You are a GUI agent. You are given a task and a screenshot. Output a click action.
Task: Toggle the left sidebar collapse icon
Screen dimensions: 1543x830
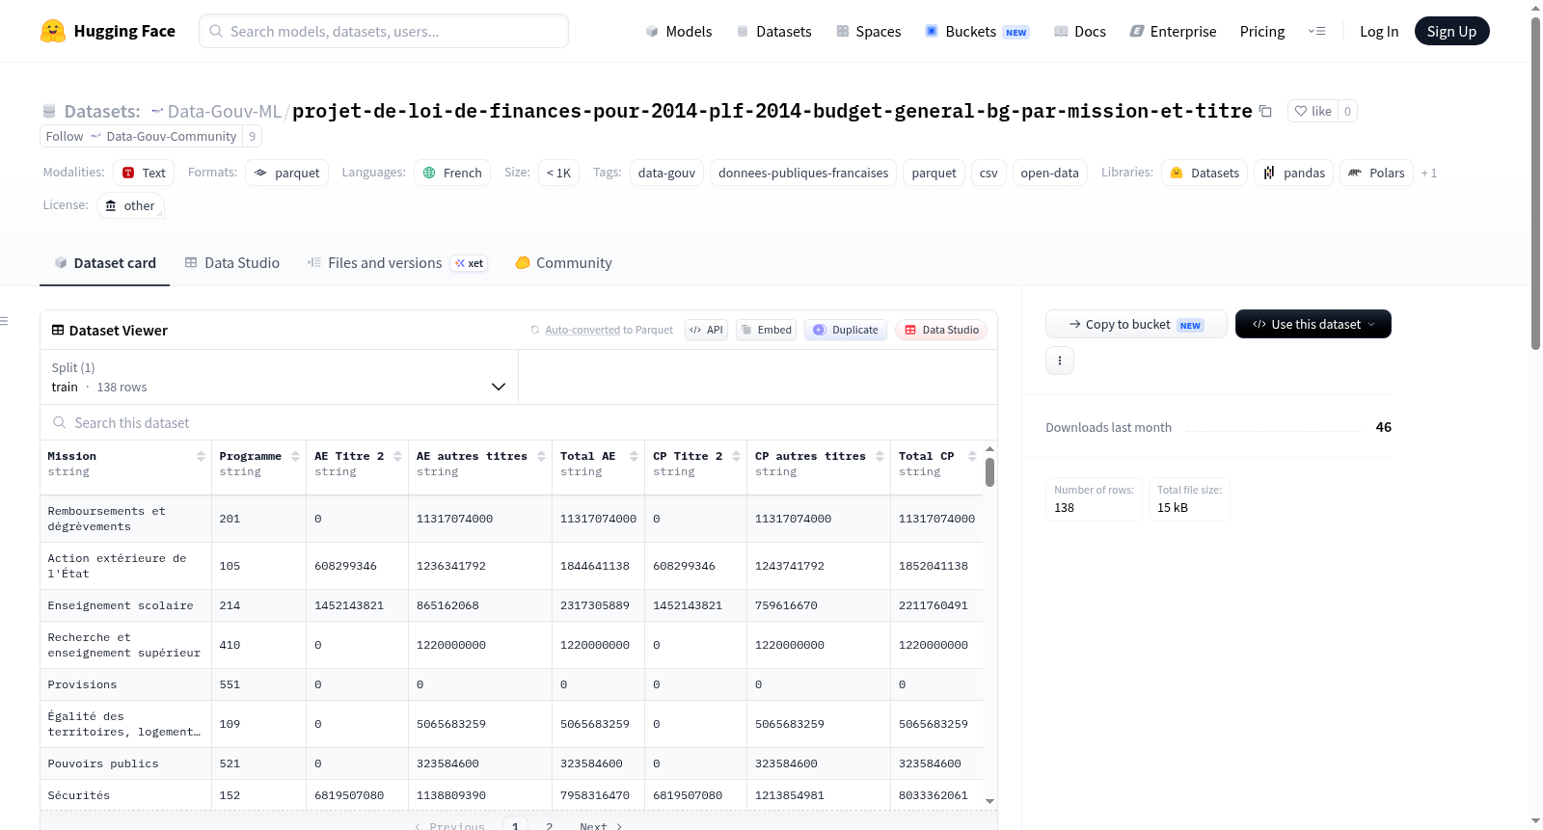4,321
